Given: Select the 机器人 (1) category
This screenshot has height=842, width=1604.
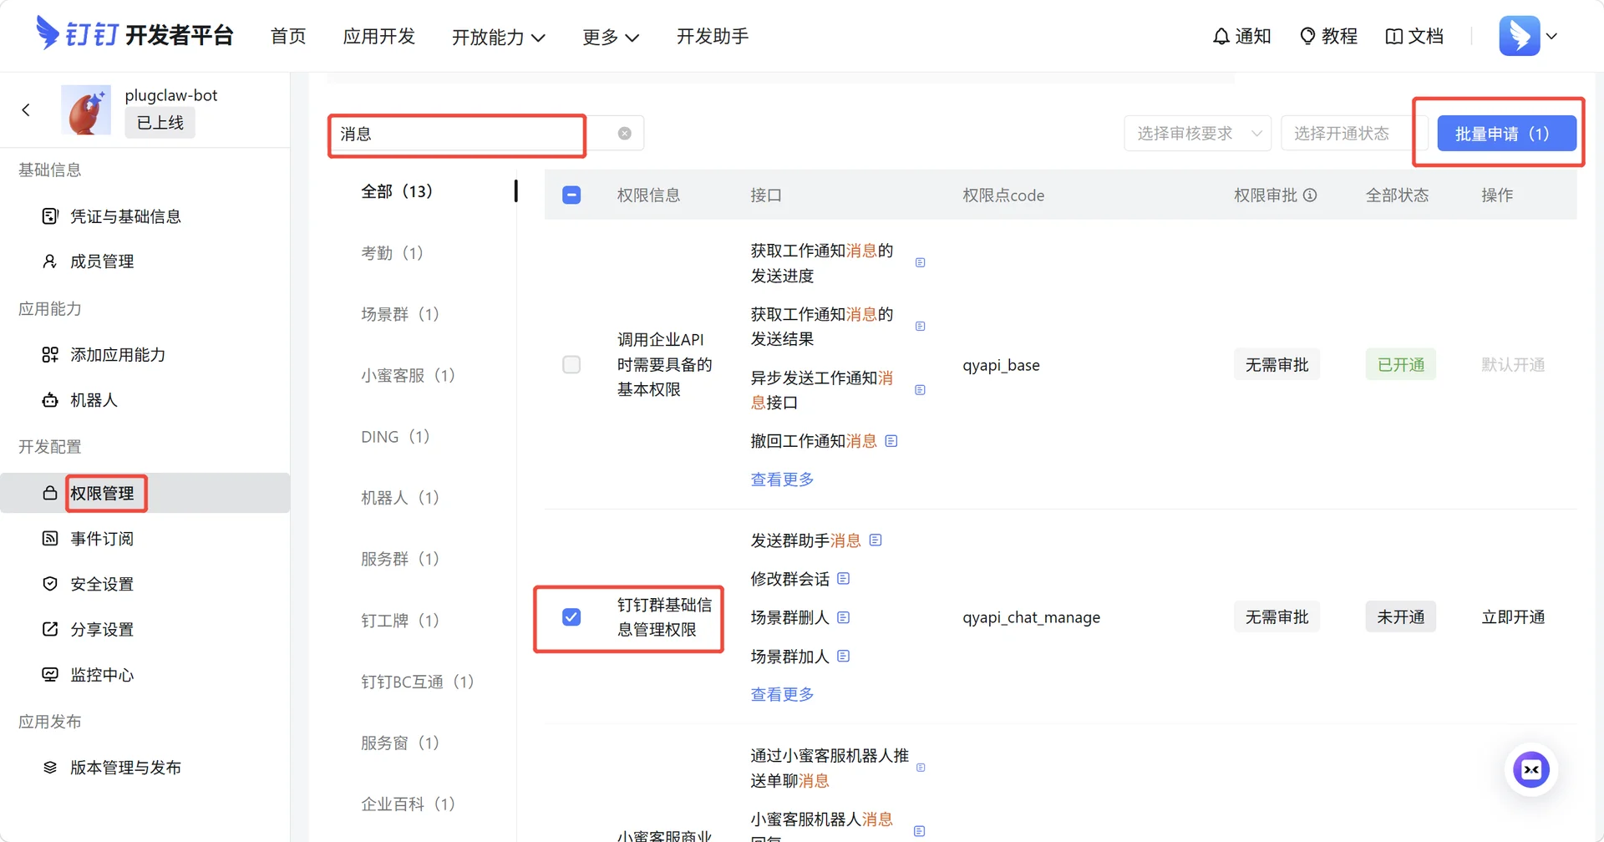Looking at the screenshot, I should [400, 498].
